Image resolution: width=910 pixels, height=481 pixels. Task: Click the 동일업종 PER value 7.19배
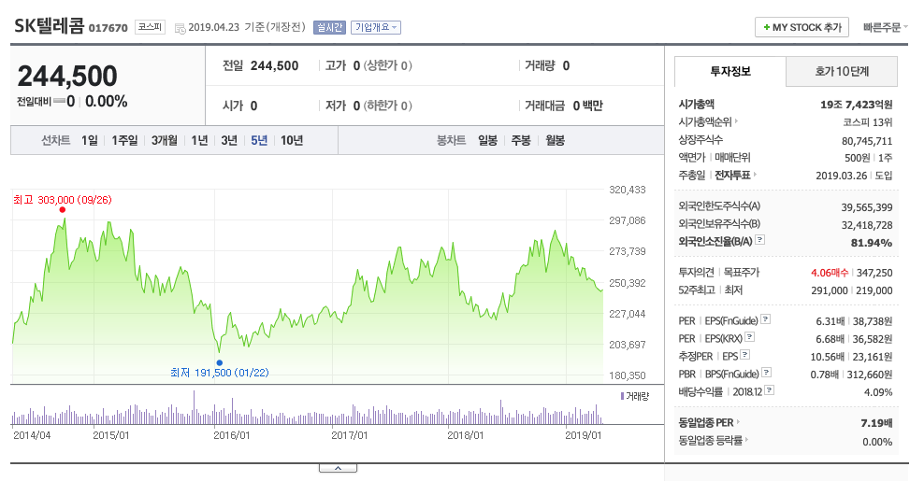[876, 423]
